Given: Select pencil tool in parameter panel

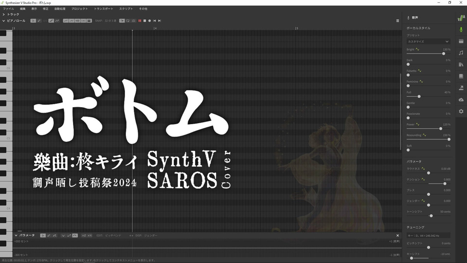Looking at the screenshot, I should 49,236.
